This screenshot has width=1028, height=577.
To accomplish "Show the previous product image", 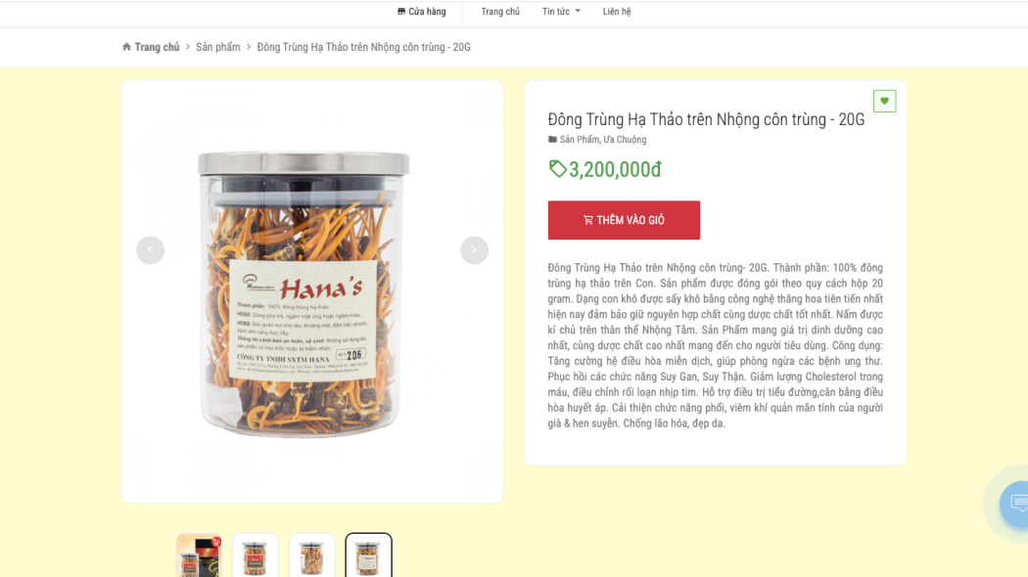I will pos(150,250).
